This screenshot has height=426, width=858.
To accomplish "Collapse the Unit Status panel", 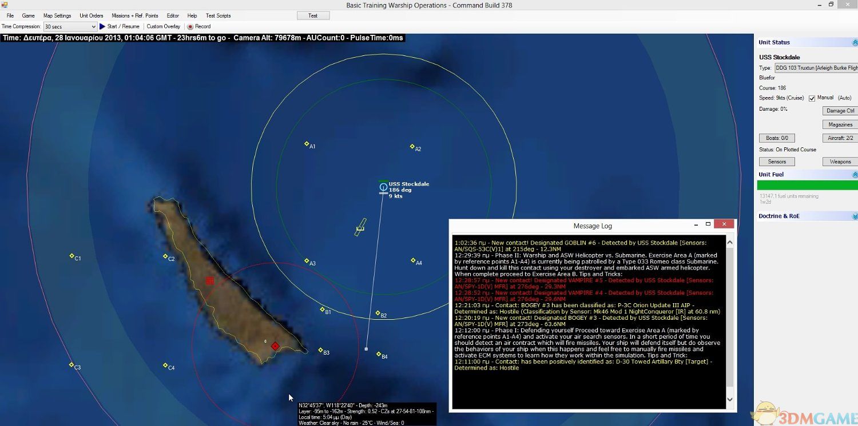I will pos(855,42).
